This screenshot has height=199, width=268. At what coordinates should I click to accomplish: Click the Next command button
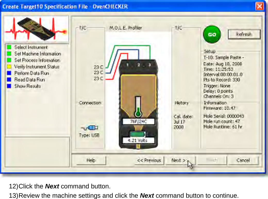[180, 160]
